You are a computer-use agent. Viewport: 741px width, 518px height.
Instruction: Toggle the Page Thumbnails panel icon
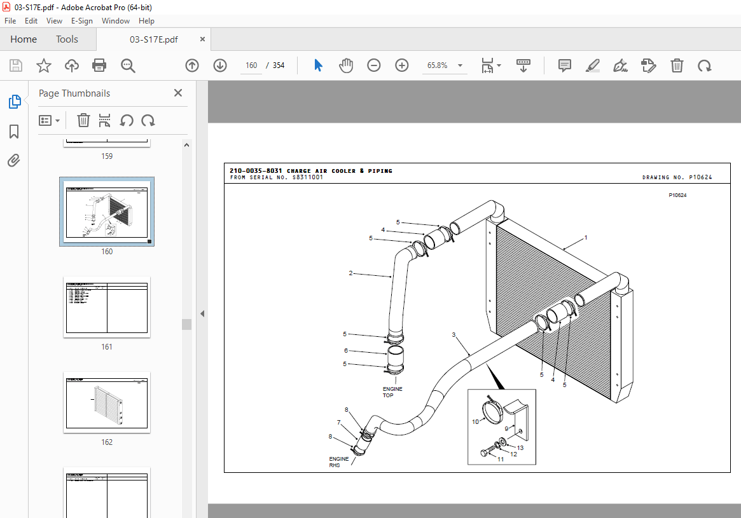14,101
